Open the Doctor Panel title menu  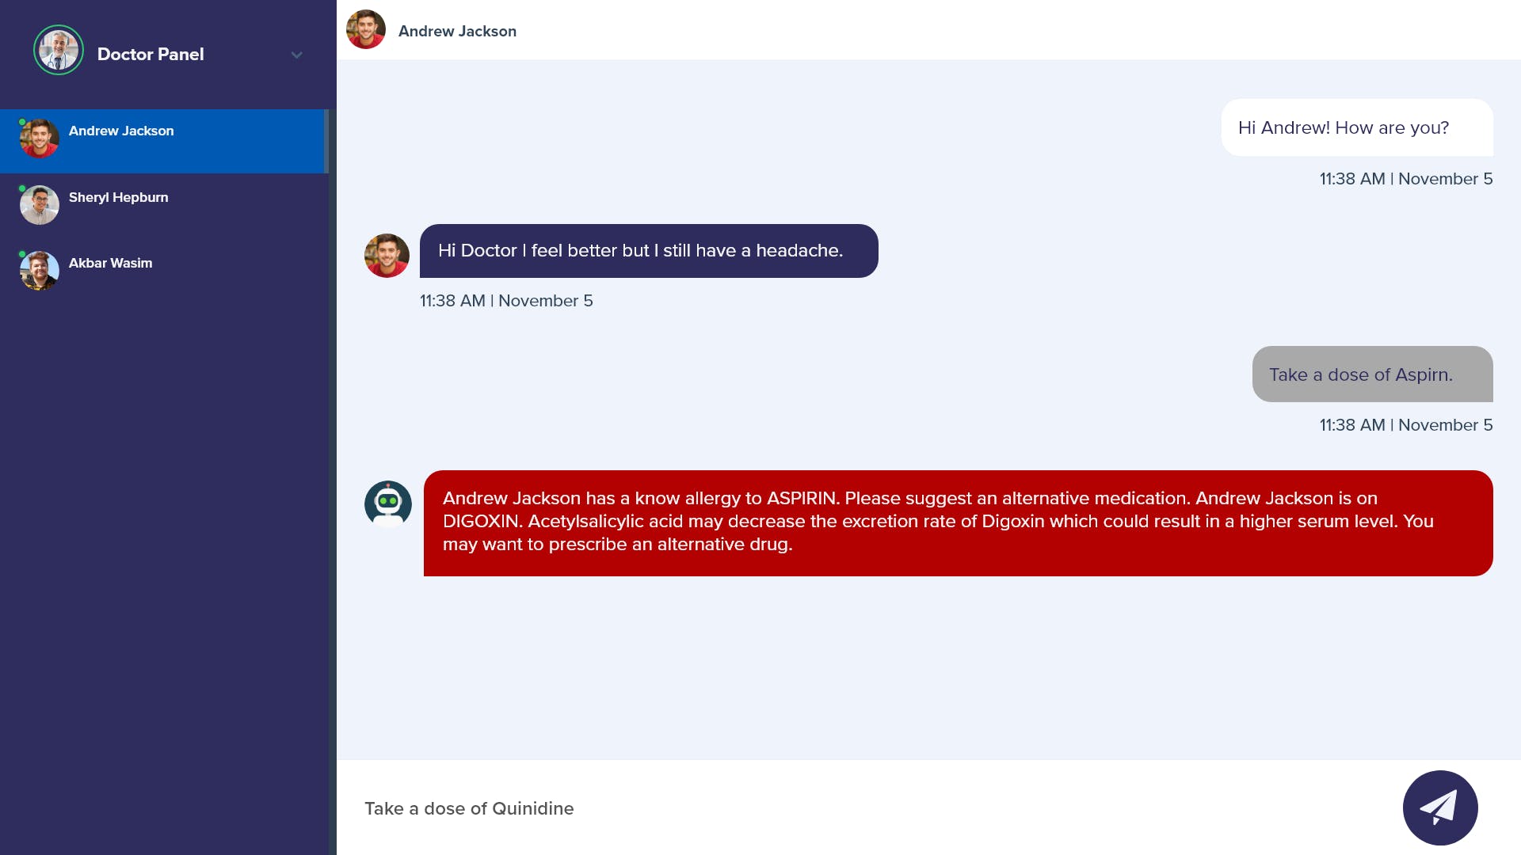point(151,55)
